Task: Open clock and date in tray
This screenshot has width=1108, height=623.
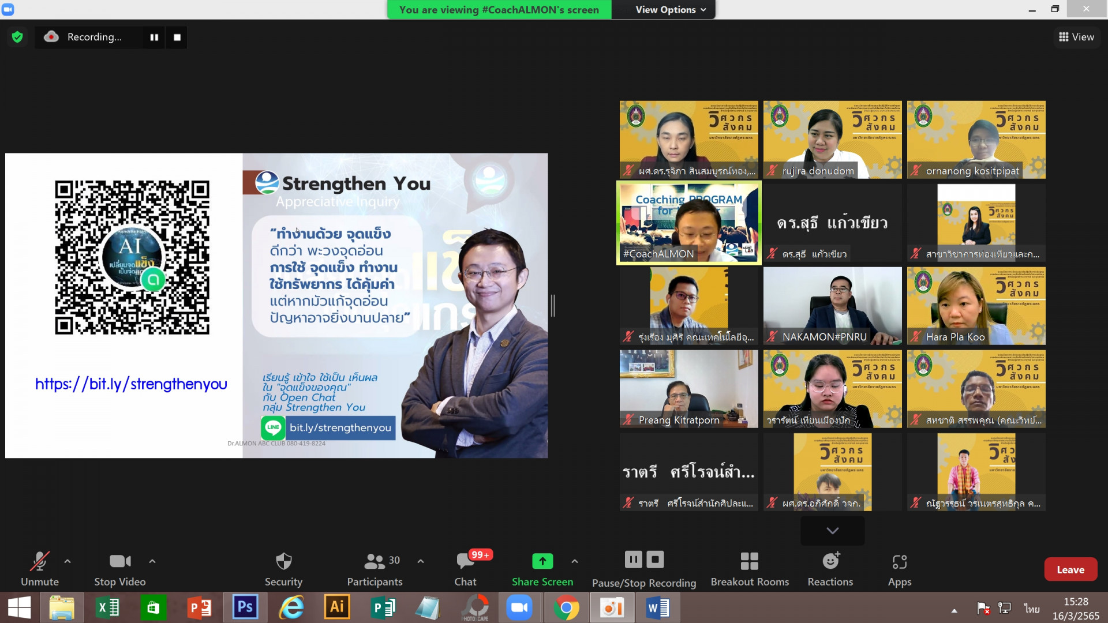Action: (x=1076, y=609)
